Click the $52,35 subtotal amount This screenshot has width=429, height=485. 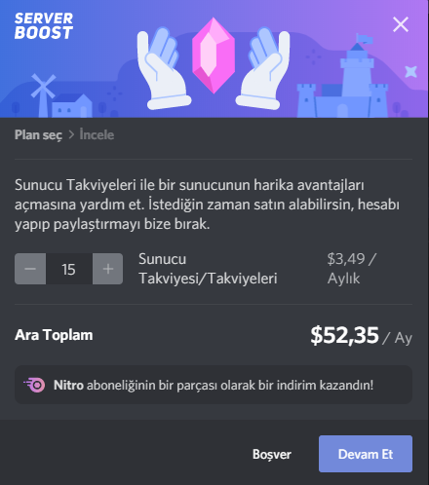point(344,335)
